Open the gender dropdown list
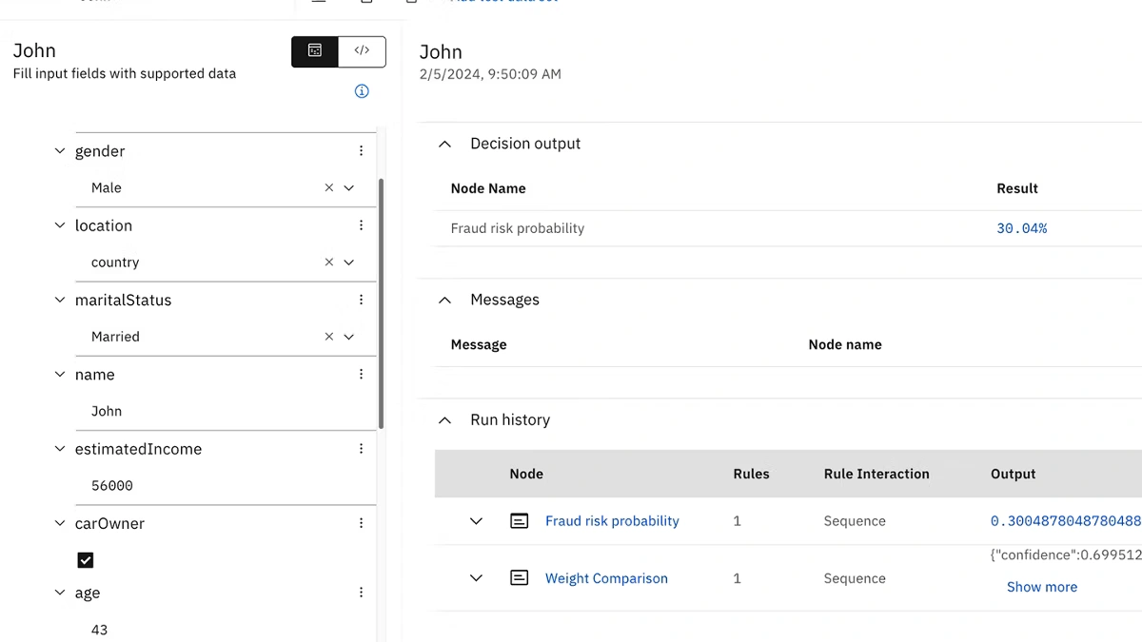 pyautogui.click(x=349, y=188)
